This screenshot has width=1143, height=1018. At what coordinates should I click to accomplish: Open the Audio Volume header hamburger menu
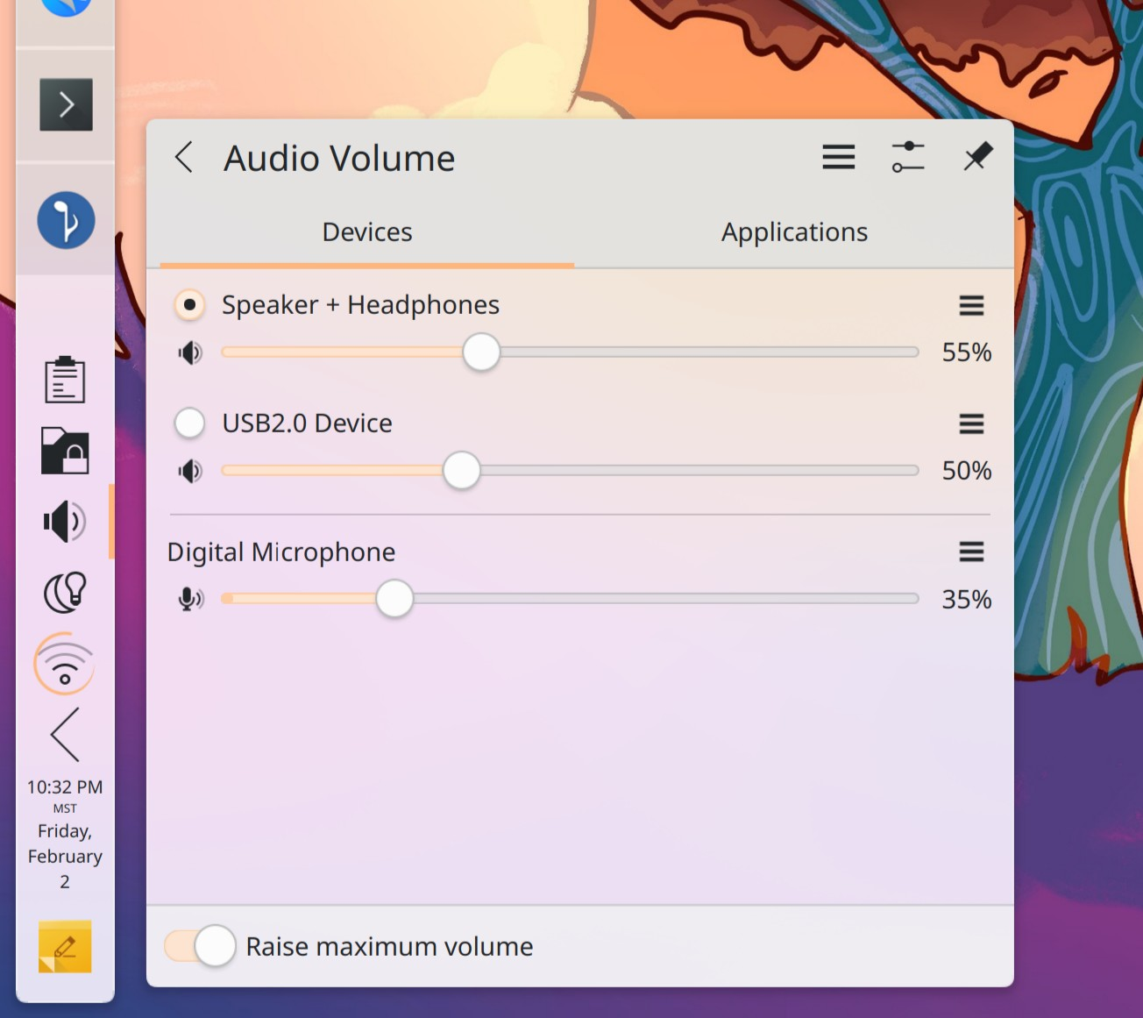pos(838,157)
